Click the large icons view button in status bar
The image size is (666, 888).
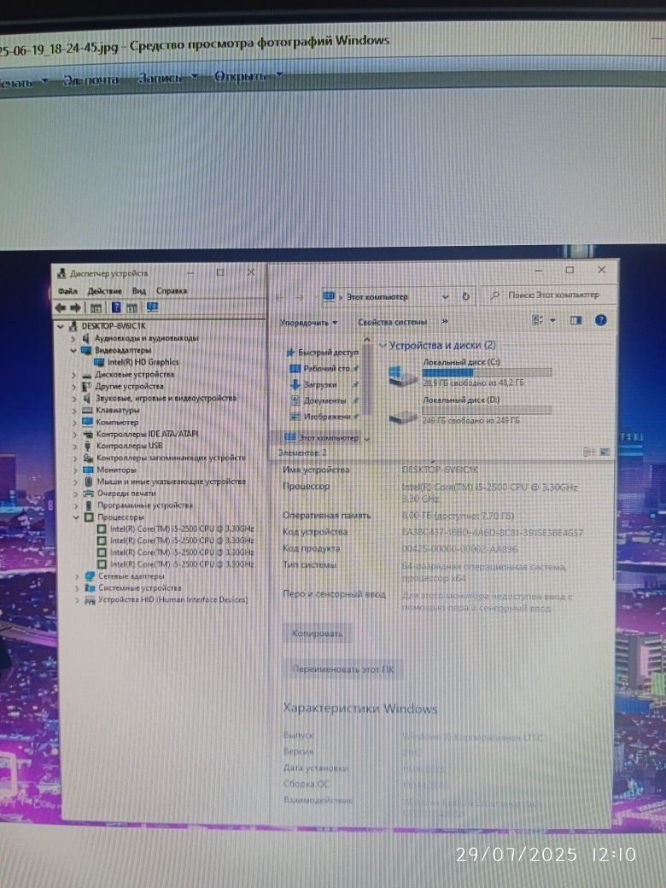click(x=605, y=452)
